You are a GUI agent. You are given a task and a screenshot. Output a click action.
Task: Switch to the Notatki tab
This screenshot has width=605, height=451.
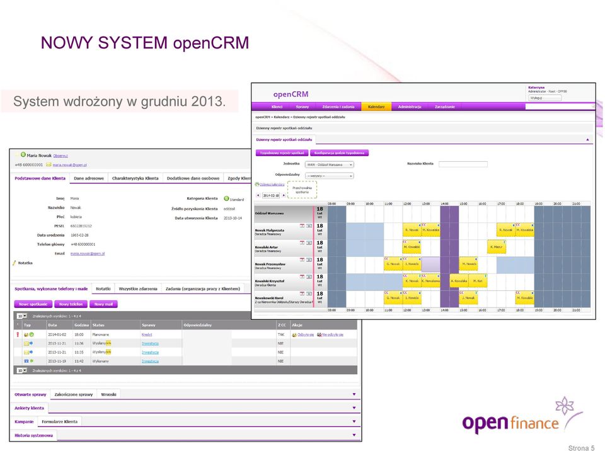[103, 288]
